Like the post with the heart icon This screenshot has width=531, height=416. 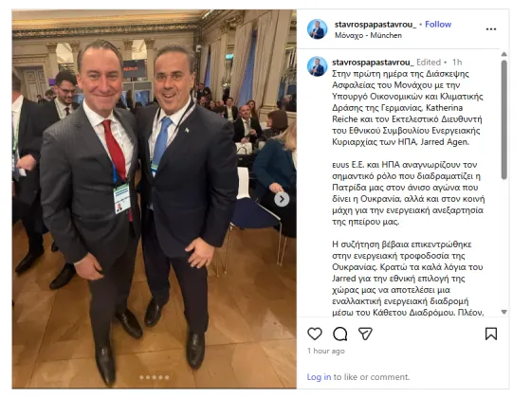tap(315, 334)
